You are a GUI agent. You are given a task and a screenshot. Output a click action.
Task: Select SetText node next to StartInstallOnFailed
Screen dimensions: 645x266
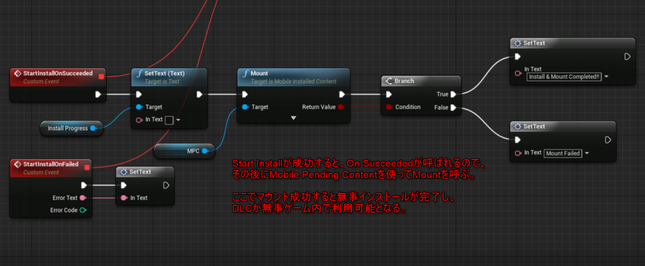pos(146,172)
